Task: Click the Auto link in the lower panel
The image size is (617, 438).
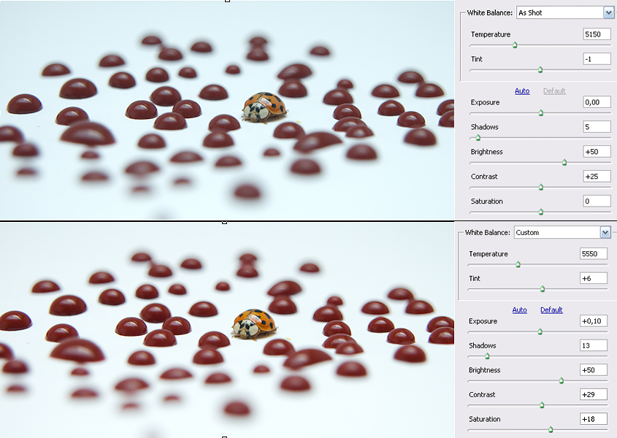Action: pos(519,310)
